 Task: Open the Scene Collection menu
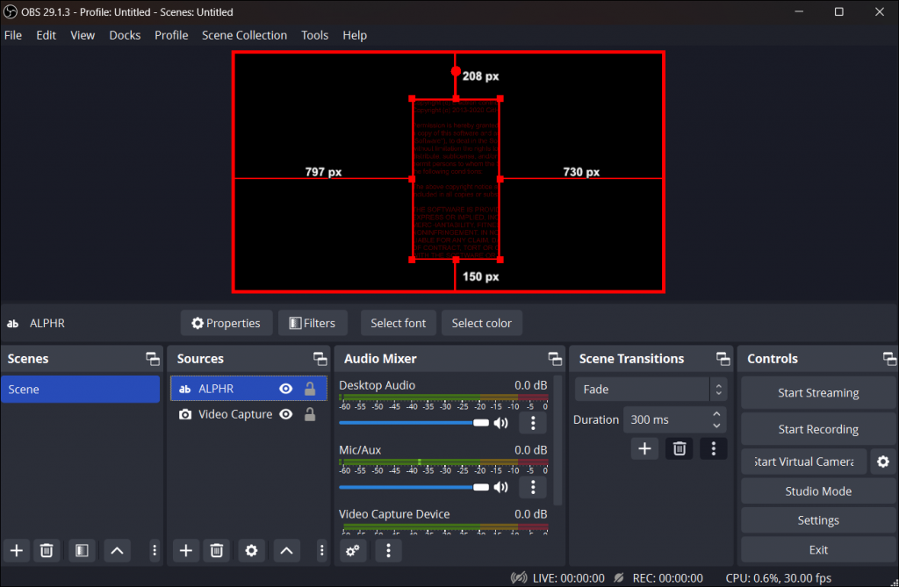point(244,35)
